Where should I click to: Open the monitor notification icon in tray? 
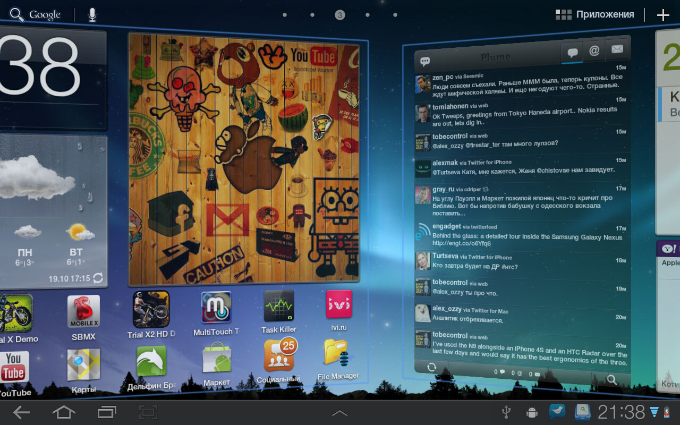point(583,412)
